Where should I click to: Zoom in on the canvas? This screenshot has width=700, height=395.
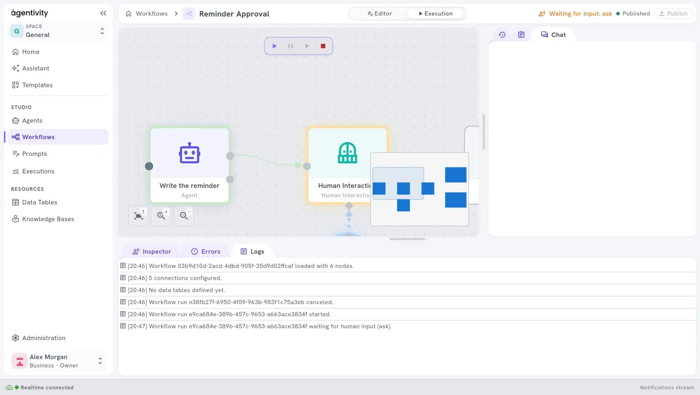coord(161,216)
